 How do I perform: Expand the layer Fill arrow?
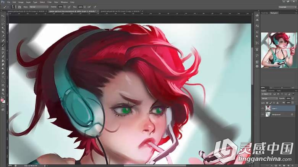click(x=293, y=103)
